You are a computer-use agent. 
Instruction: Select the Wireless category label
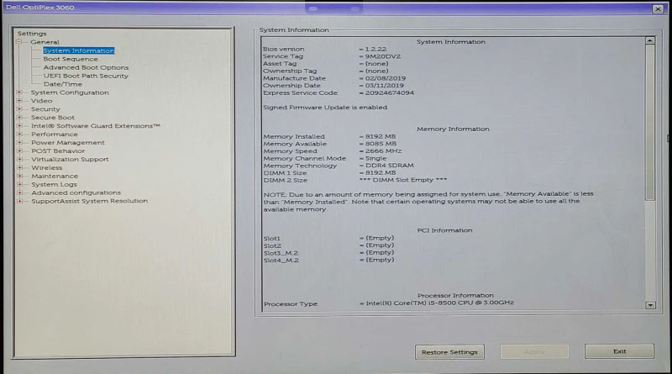pyautogui.click(x=47, y=168)
